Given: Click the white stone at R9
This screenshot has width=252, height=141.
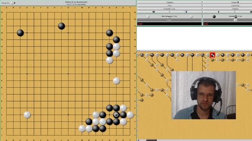Looking at the screenshot, I should click(117, 81).
